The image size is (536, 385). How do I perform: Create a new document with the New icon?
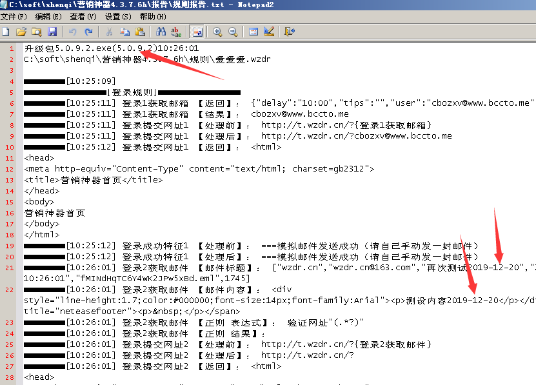6,32
